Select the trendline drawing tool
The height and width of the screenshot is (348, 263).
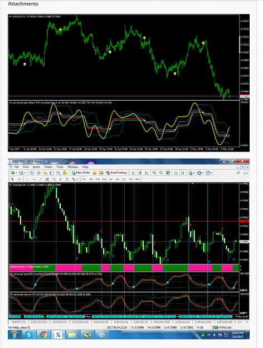41,179
